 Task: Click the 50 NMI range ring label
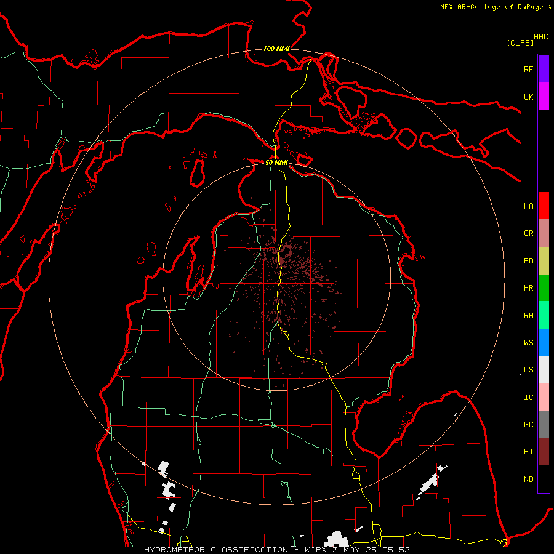(x=276, y=163)
